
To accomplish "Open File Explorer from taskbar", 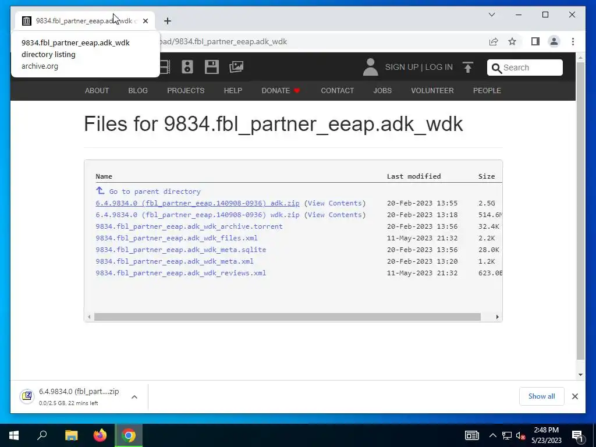I will point(71,435).
